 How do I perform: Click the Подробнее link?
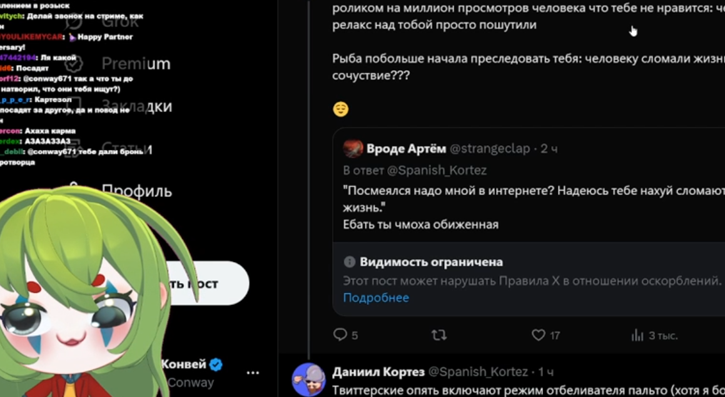[376, 298]
